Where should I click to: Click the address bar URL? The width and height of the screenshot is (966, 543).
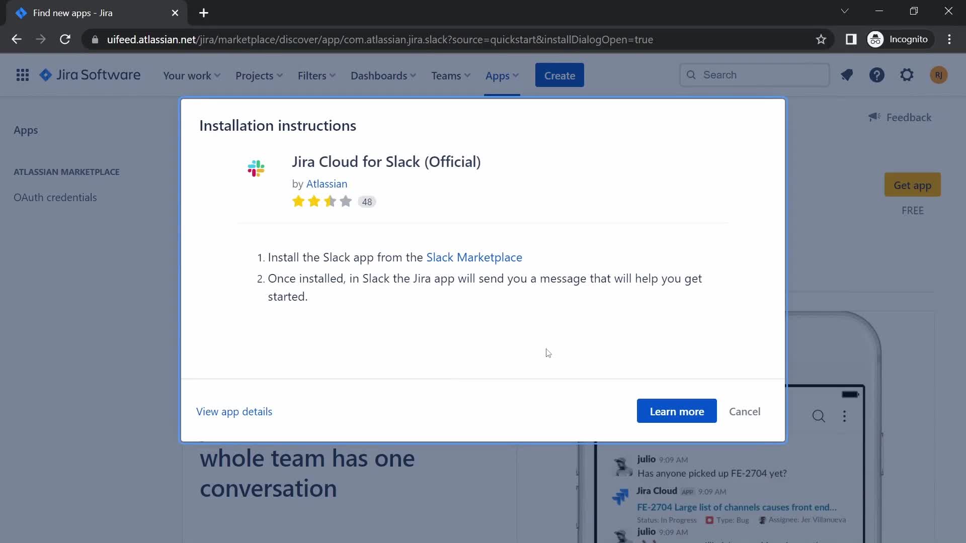pyautogui.click(x=380, y=39)
